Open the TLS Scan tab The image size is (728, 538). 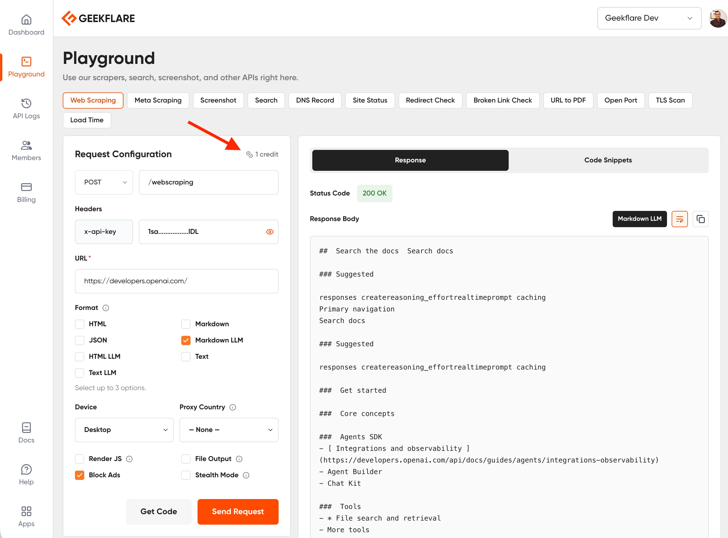coord(670,100)
